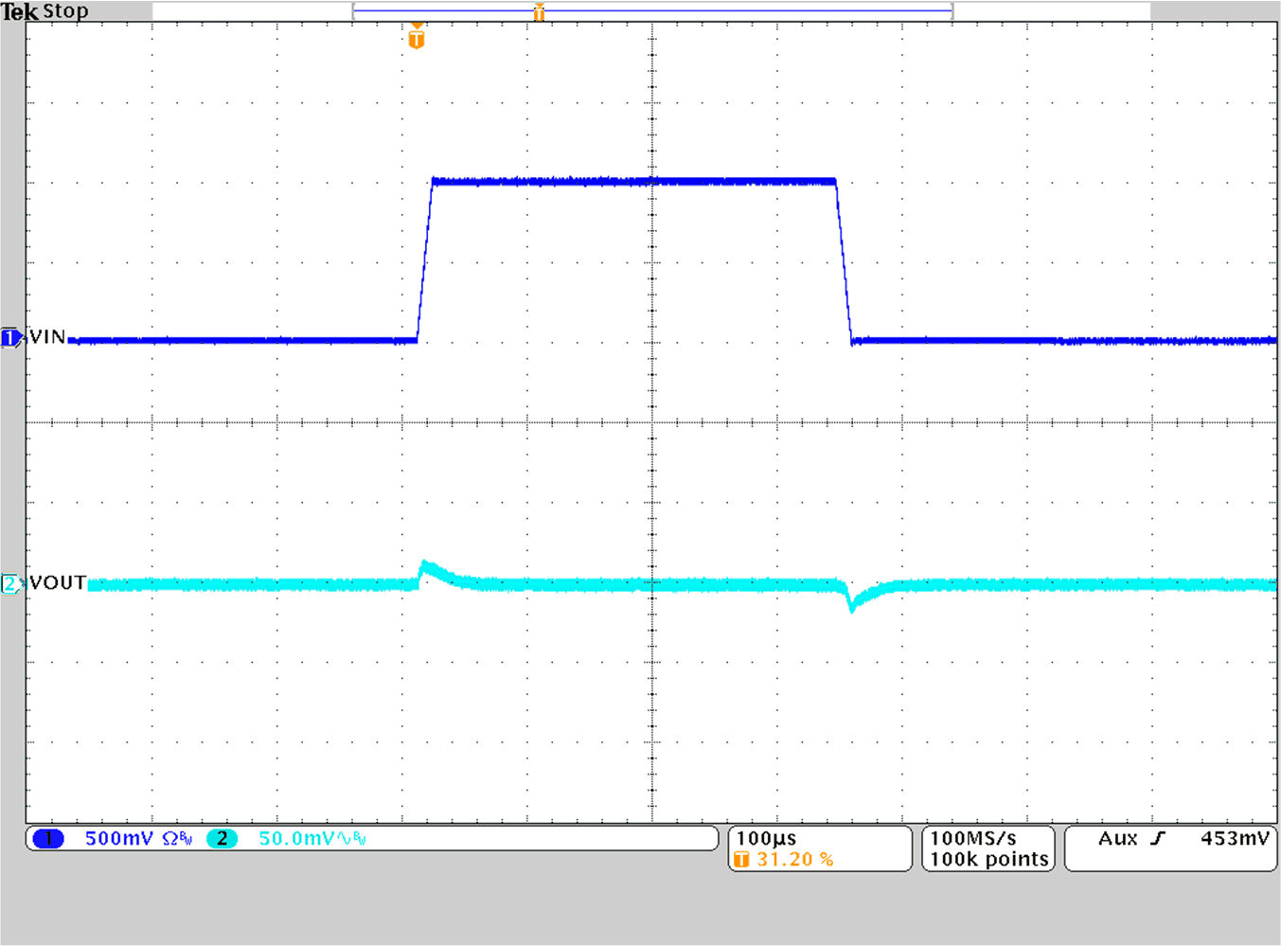Select the Channel 2 badge icon

coord(222,838)
